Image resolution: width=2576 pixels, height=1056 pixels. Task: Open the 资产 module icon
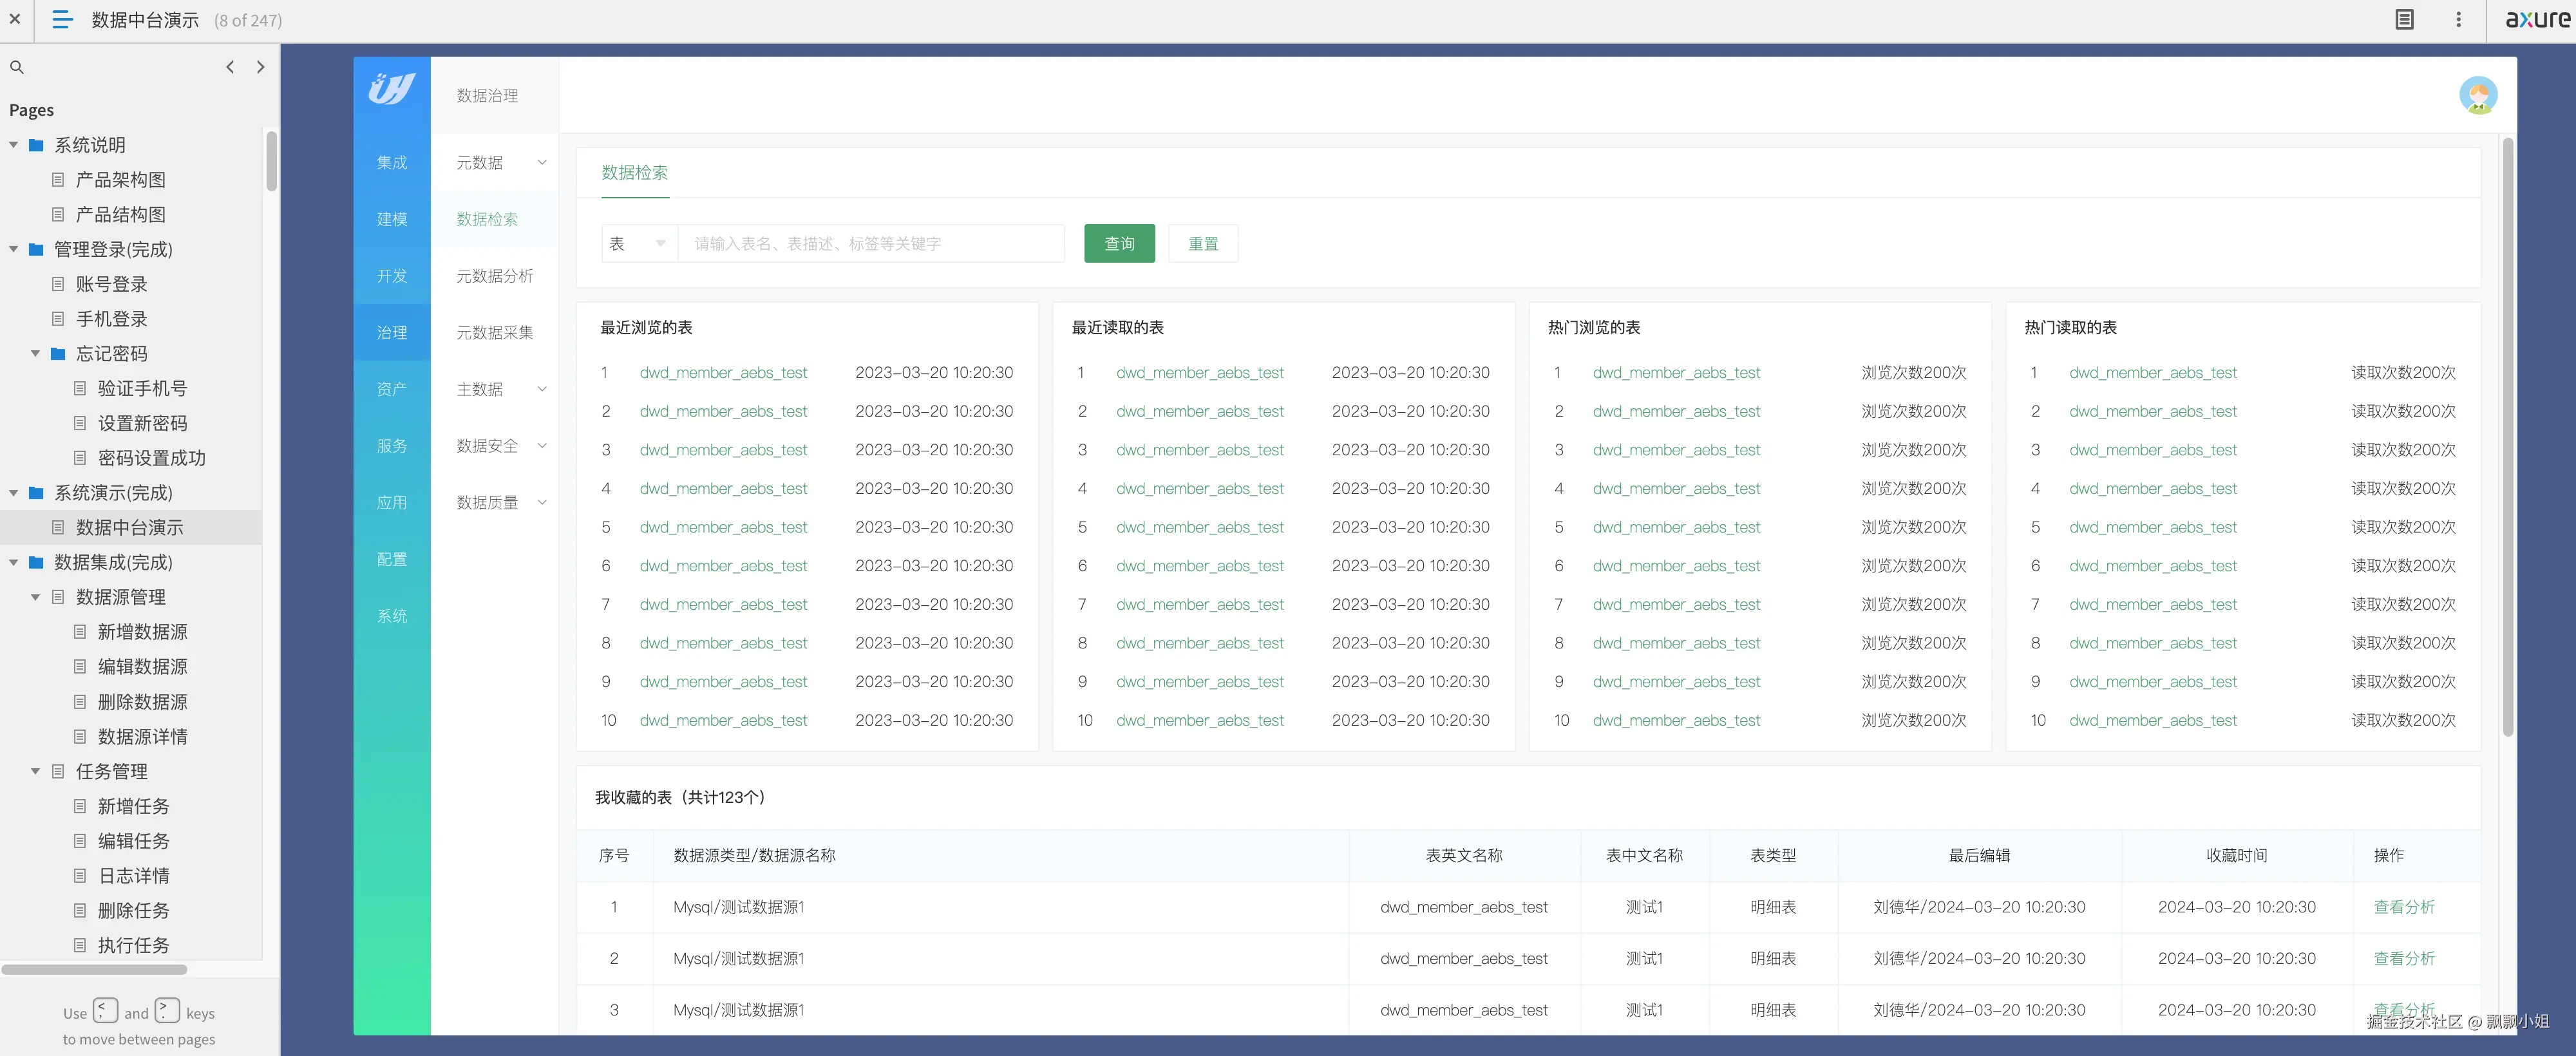[391, 389]
